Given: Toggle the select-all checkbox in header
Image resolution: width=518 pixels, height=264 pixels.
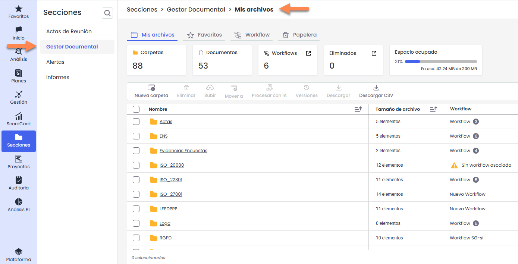Looking at the screenshot, I should 136,109.
